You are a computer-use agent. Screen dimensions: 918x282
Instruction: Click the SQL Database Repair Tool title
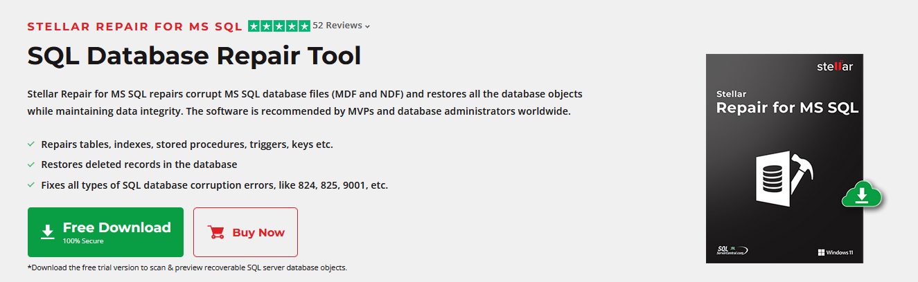(x=195, y=55)
